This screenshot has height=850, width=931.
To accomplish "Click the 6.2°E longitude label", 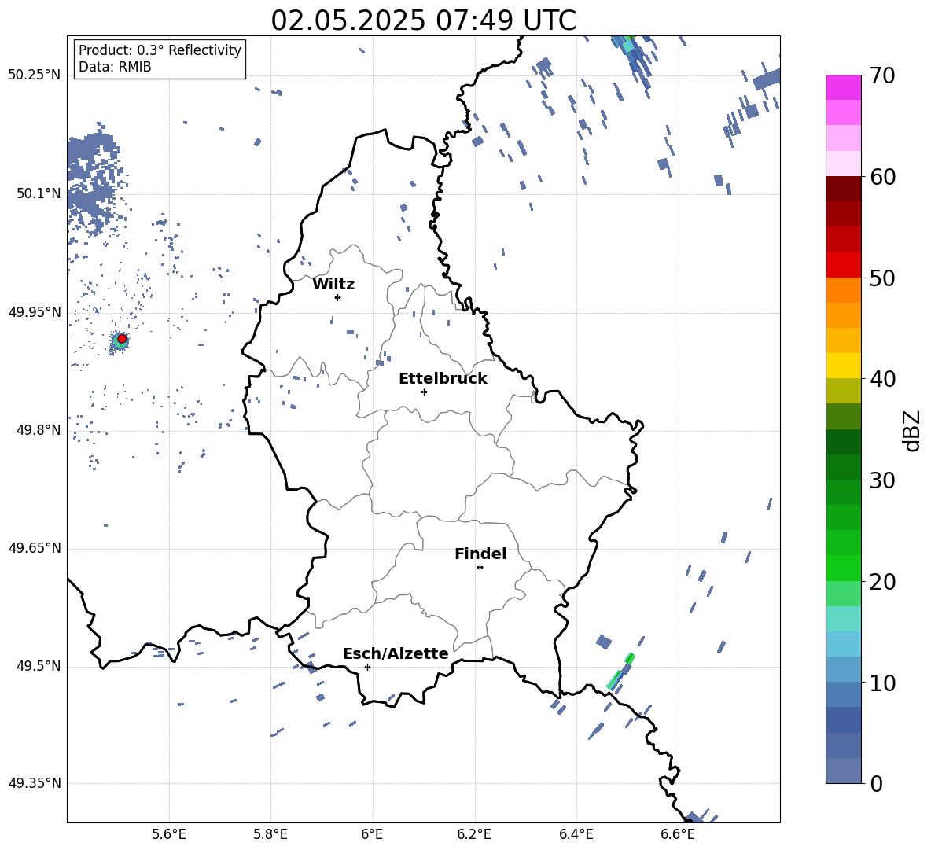I will (x=474, y=834).
